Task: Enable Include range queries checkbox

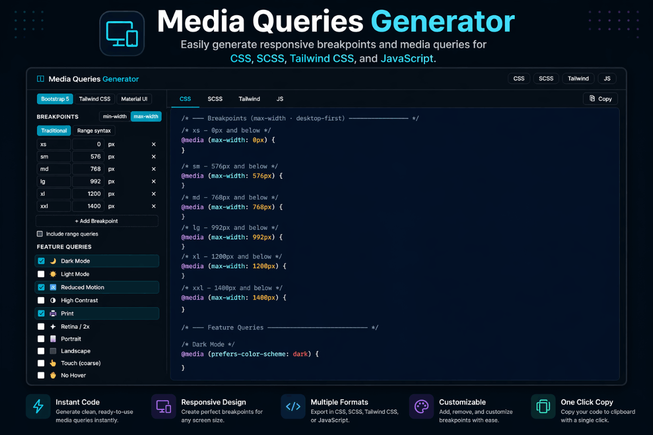Action: [40, 234]
